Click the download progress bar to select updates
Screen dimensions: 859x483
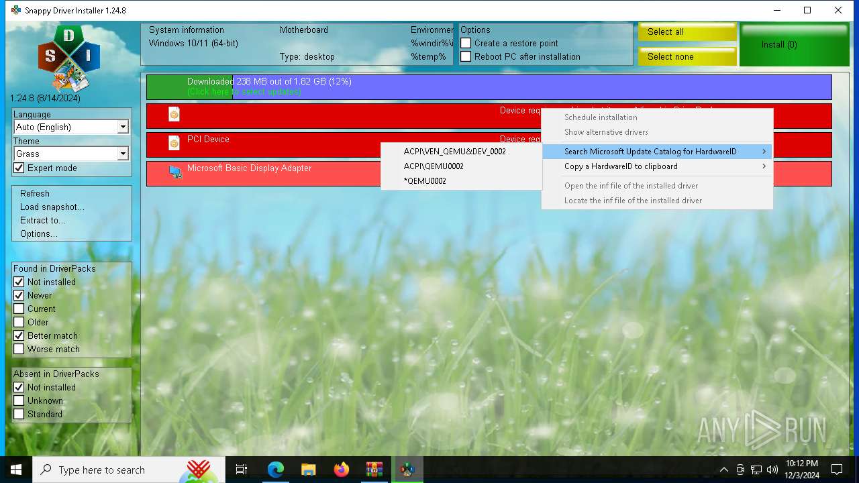489,87
